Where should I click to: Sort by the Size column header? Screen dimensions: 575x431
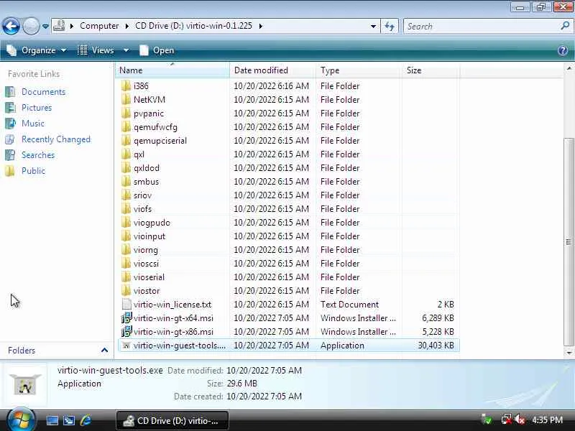pyautogui.click(x=431, y=70)
